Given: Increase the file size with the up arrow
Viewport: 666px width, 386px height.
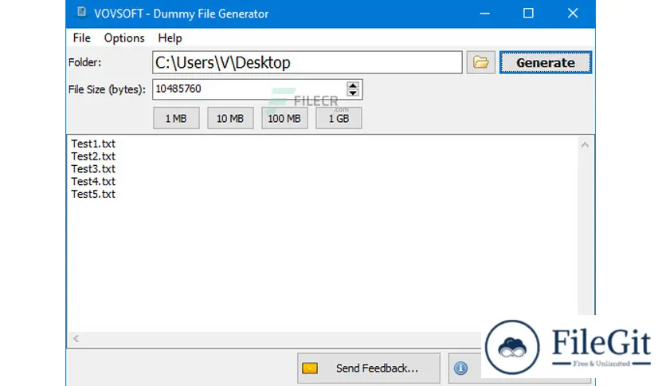Looking at the screenshot, I should 353,85.
